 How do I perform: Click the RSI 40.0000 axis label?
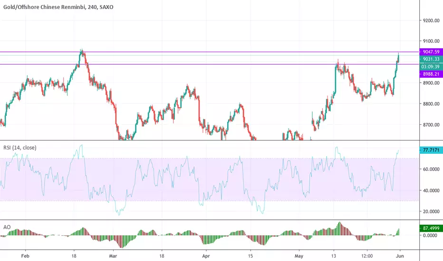pos(431,190)
